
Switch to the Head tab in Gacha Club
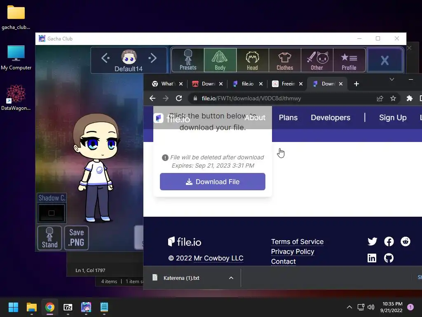tap(253, 60)
